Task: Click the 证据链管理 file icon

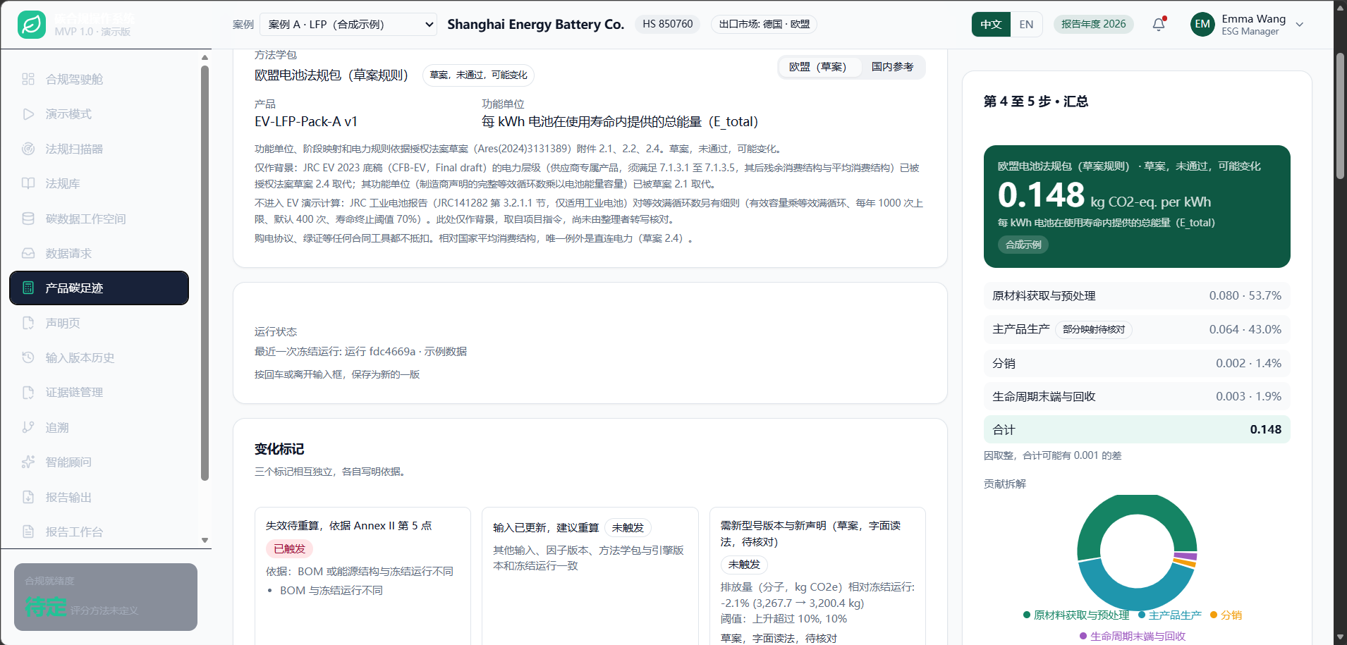Action: pos(28,393)
